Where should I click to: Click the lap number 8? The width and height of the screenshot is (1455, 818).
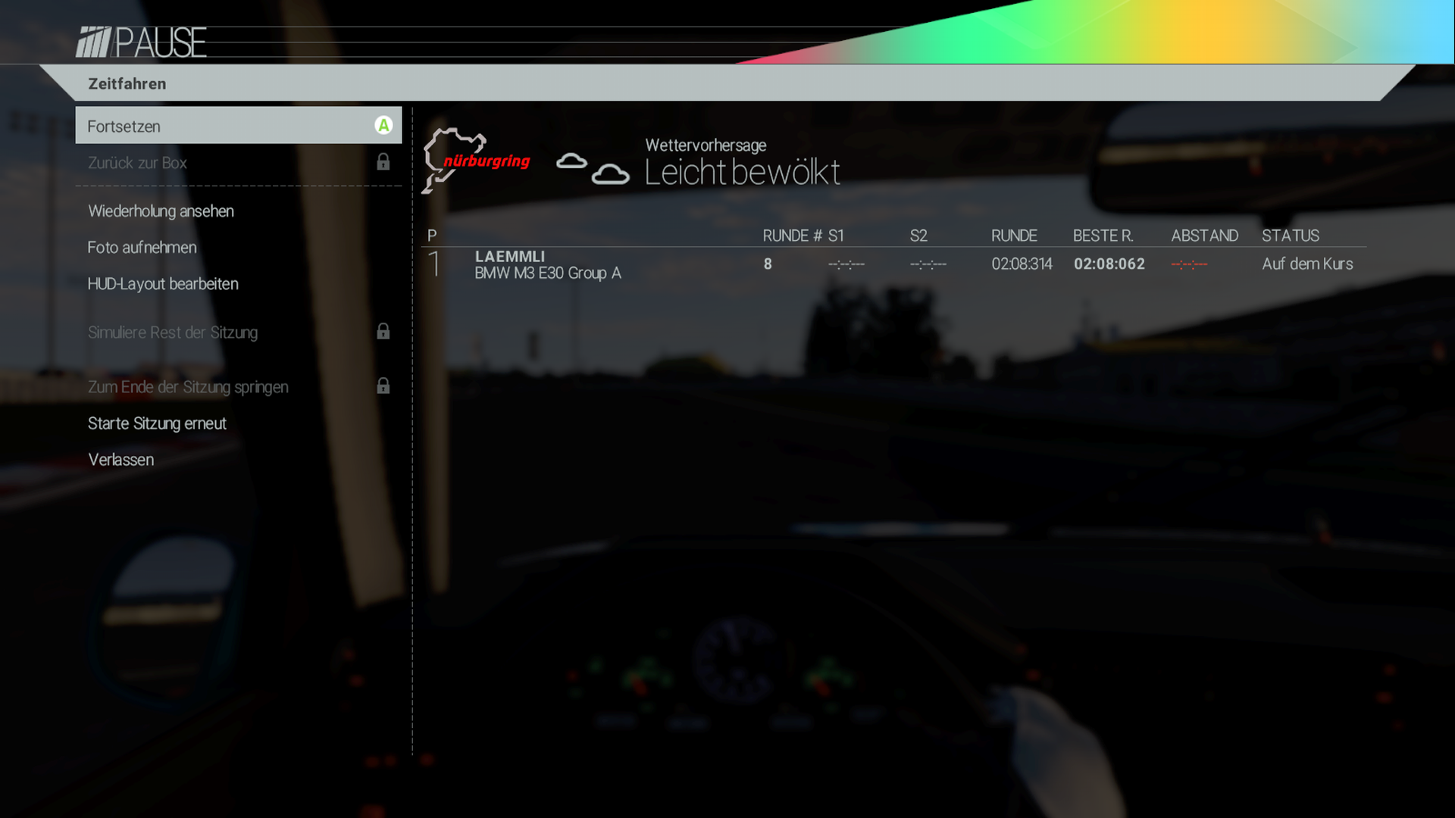(768, 264)
